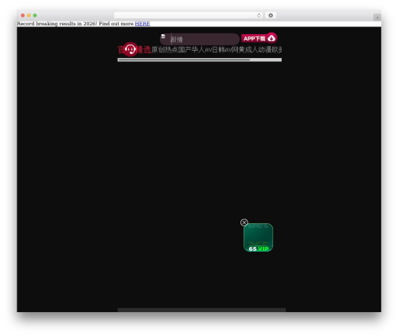Viewport: 398px width, 336px height.
Task: Click the red close window button
Action: tap(23, 15)
